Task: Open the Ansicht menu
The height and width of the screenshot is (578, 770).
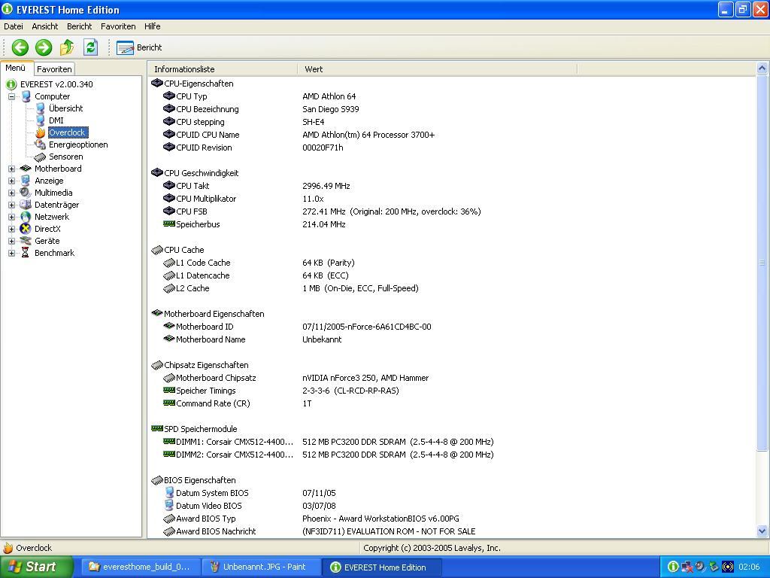Action: coord(44,26)
